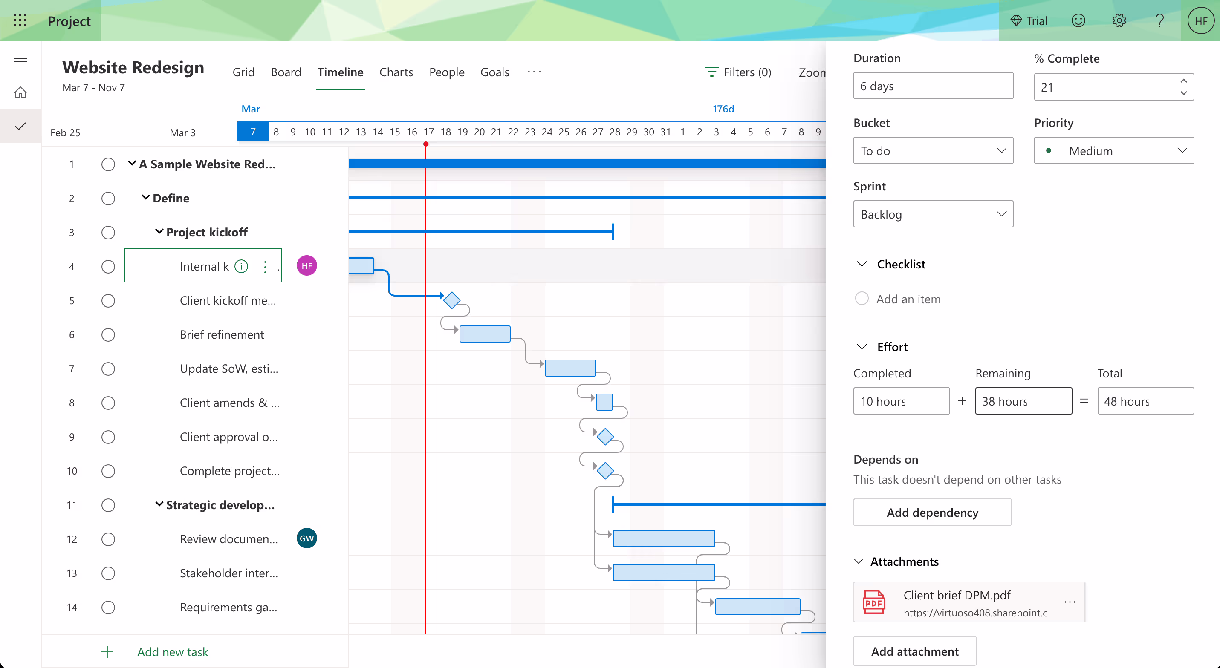
Task: Collapse the Strategic development task group
Action: pyautogui.click(x=159, y=504)
